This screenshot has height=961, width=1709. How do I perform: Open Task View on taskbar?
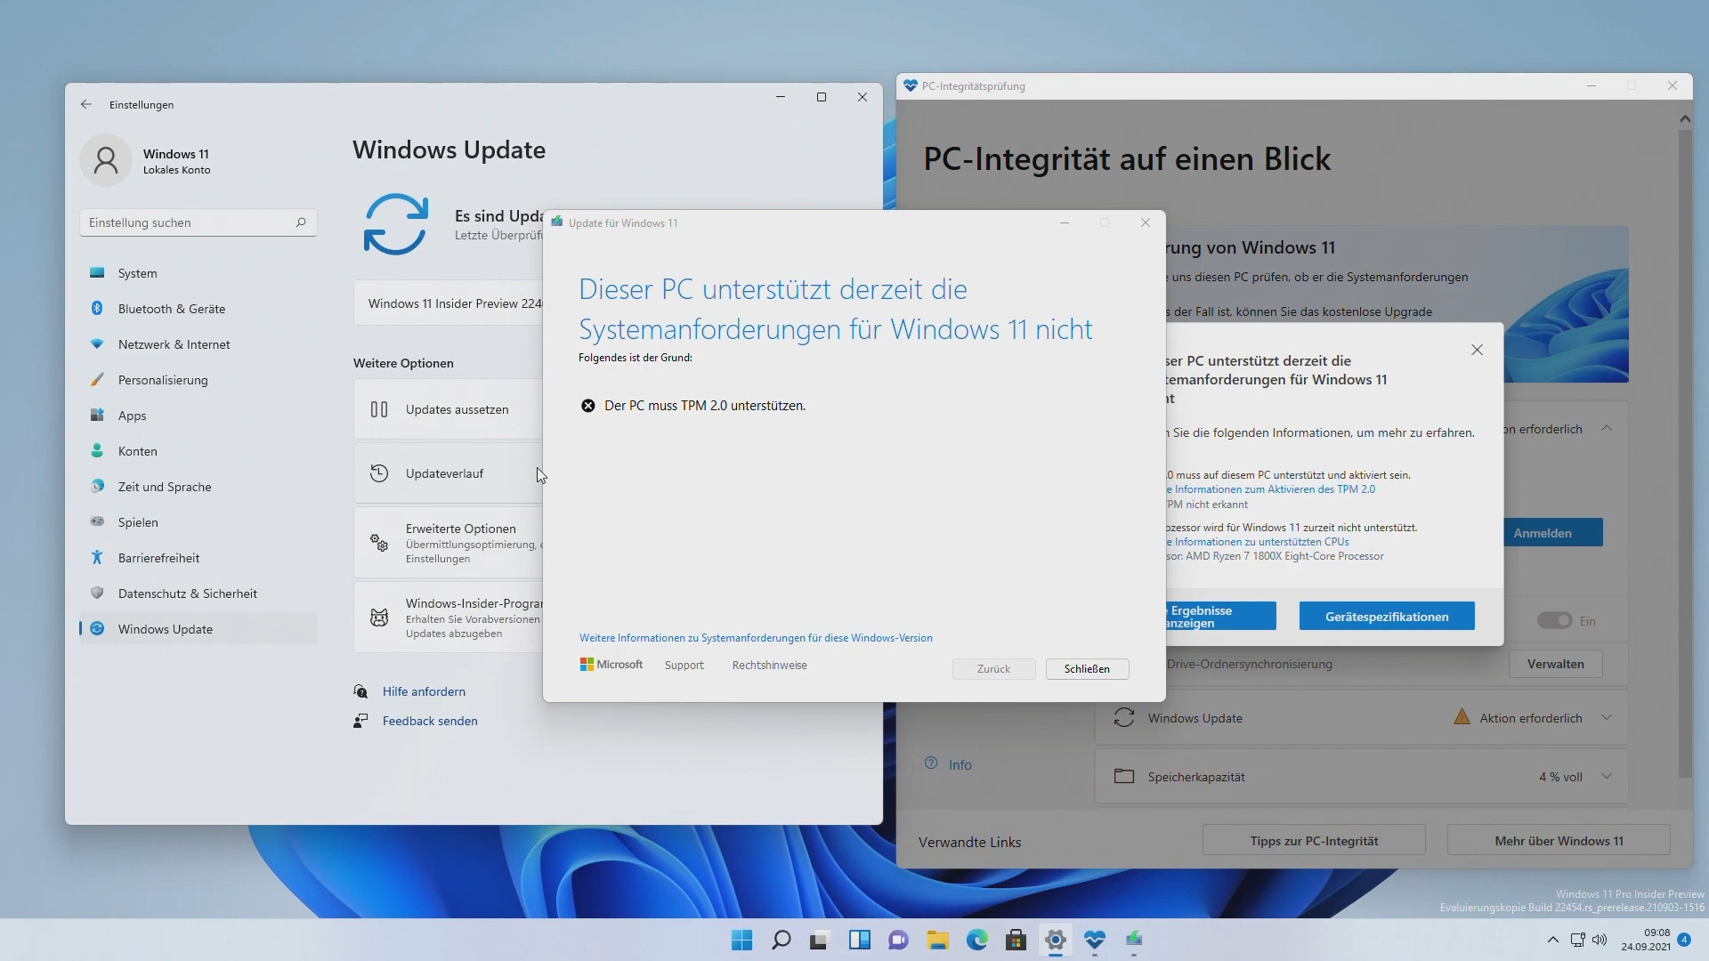click(820, 941)
